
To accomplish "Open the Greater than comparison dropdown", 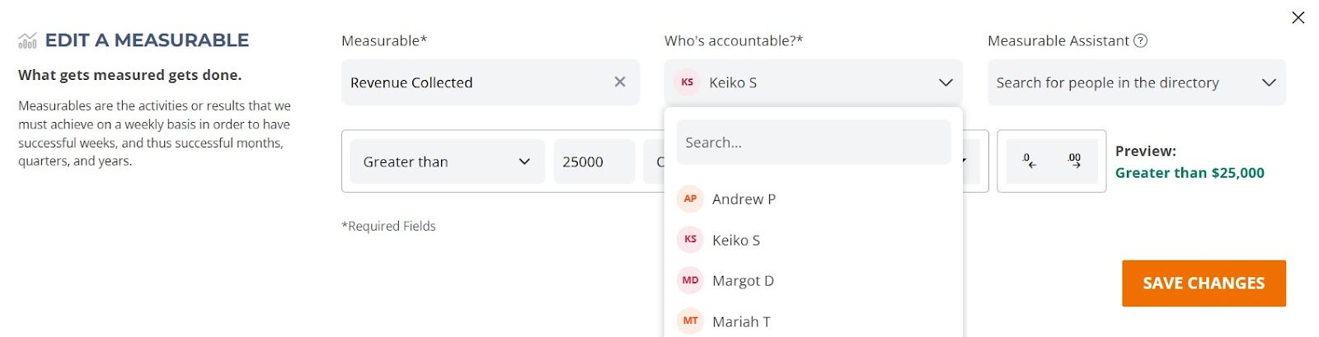I will 447,161.
